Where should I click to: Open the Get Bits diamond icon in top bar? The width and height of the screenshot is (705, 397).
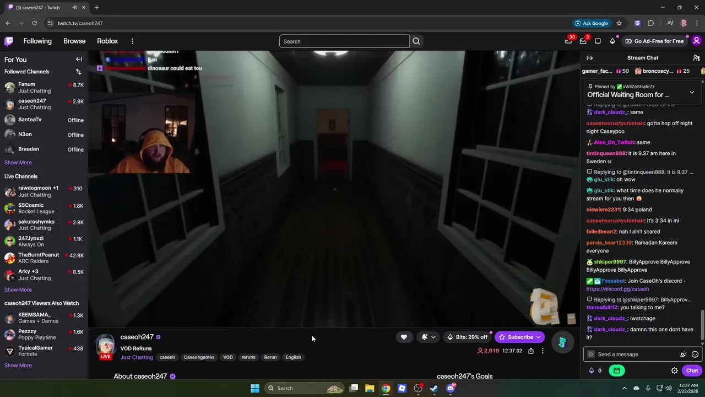click(x=612, y=41)
